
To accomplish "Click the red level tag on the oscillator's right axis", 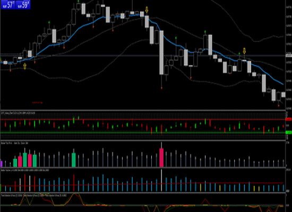I will (288, 119).
